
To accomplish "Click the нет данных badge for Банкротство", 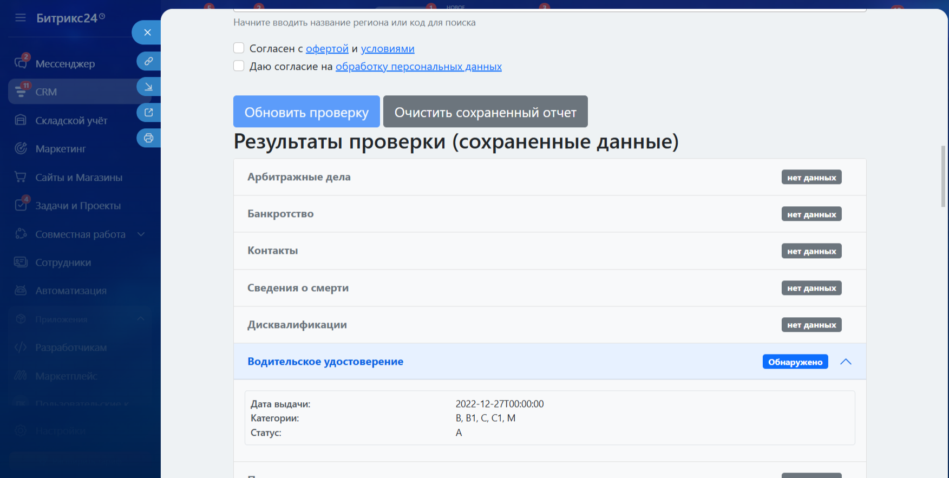I will click(811, 214).
